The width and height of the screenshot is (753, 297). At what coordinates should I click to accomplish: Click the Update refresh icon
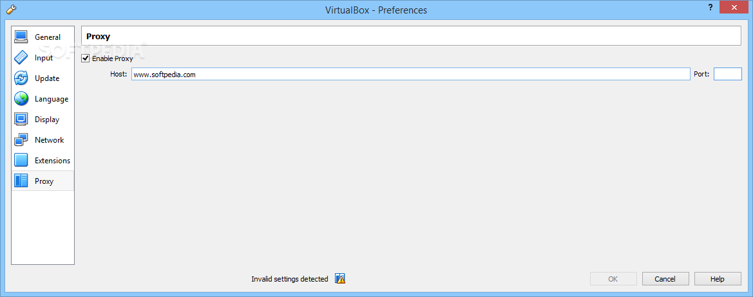[x=21, y=78]
